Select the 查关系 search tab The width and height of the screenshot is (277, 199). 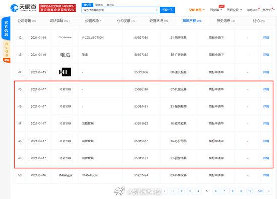pos(111,5)
